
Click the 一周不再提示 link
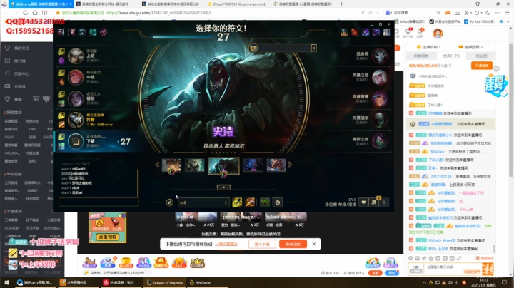226,244
